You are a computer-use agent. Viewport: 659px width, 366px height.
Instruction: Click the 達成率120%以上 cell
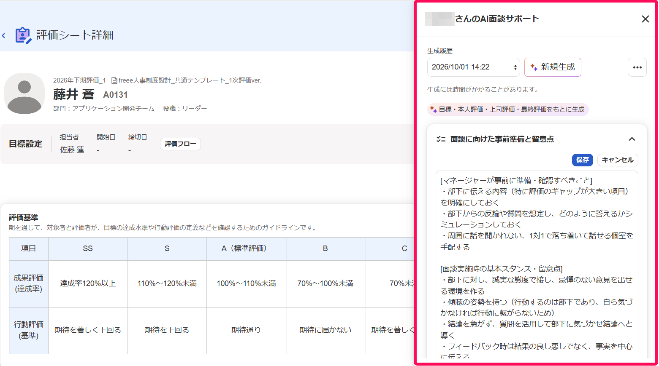click(88, 284)
